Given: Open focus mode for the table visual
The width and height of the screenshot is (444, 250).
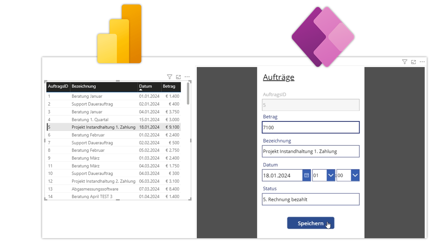Looking at the screenshot, I should click(x=178, y=77).
